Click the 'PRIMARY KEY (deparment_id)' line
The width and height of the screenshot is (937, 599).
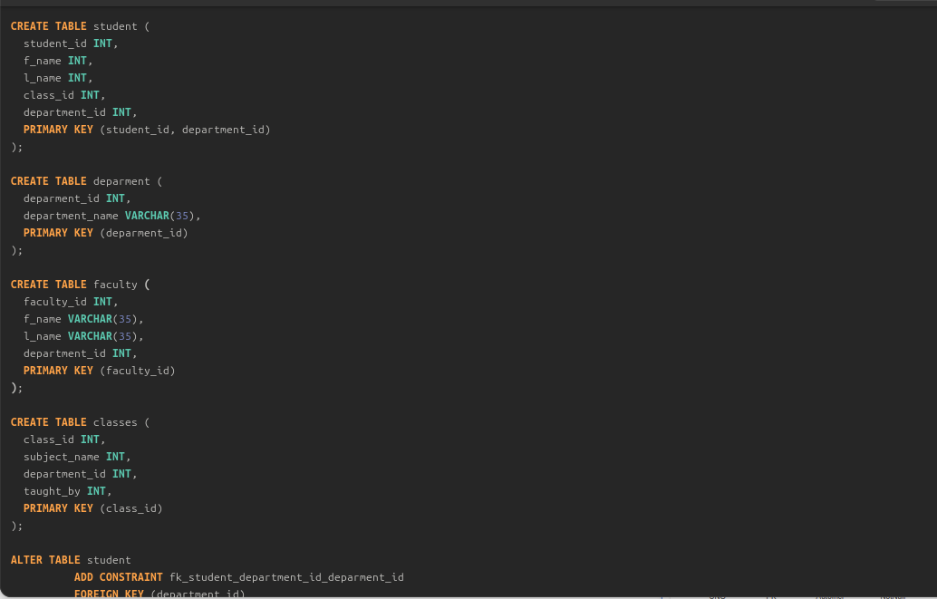pos(105,233)
